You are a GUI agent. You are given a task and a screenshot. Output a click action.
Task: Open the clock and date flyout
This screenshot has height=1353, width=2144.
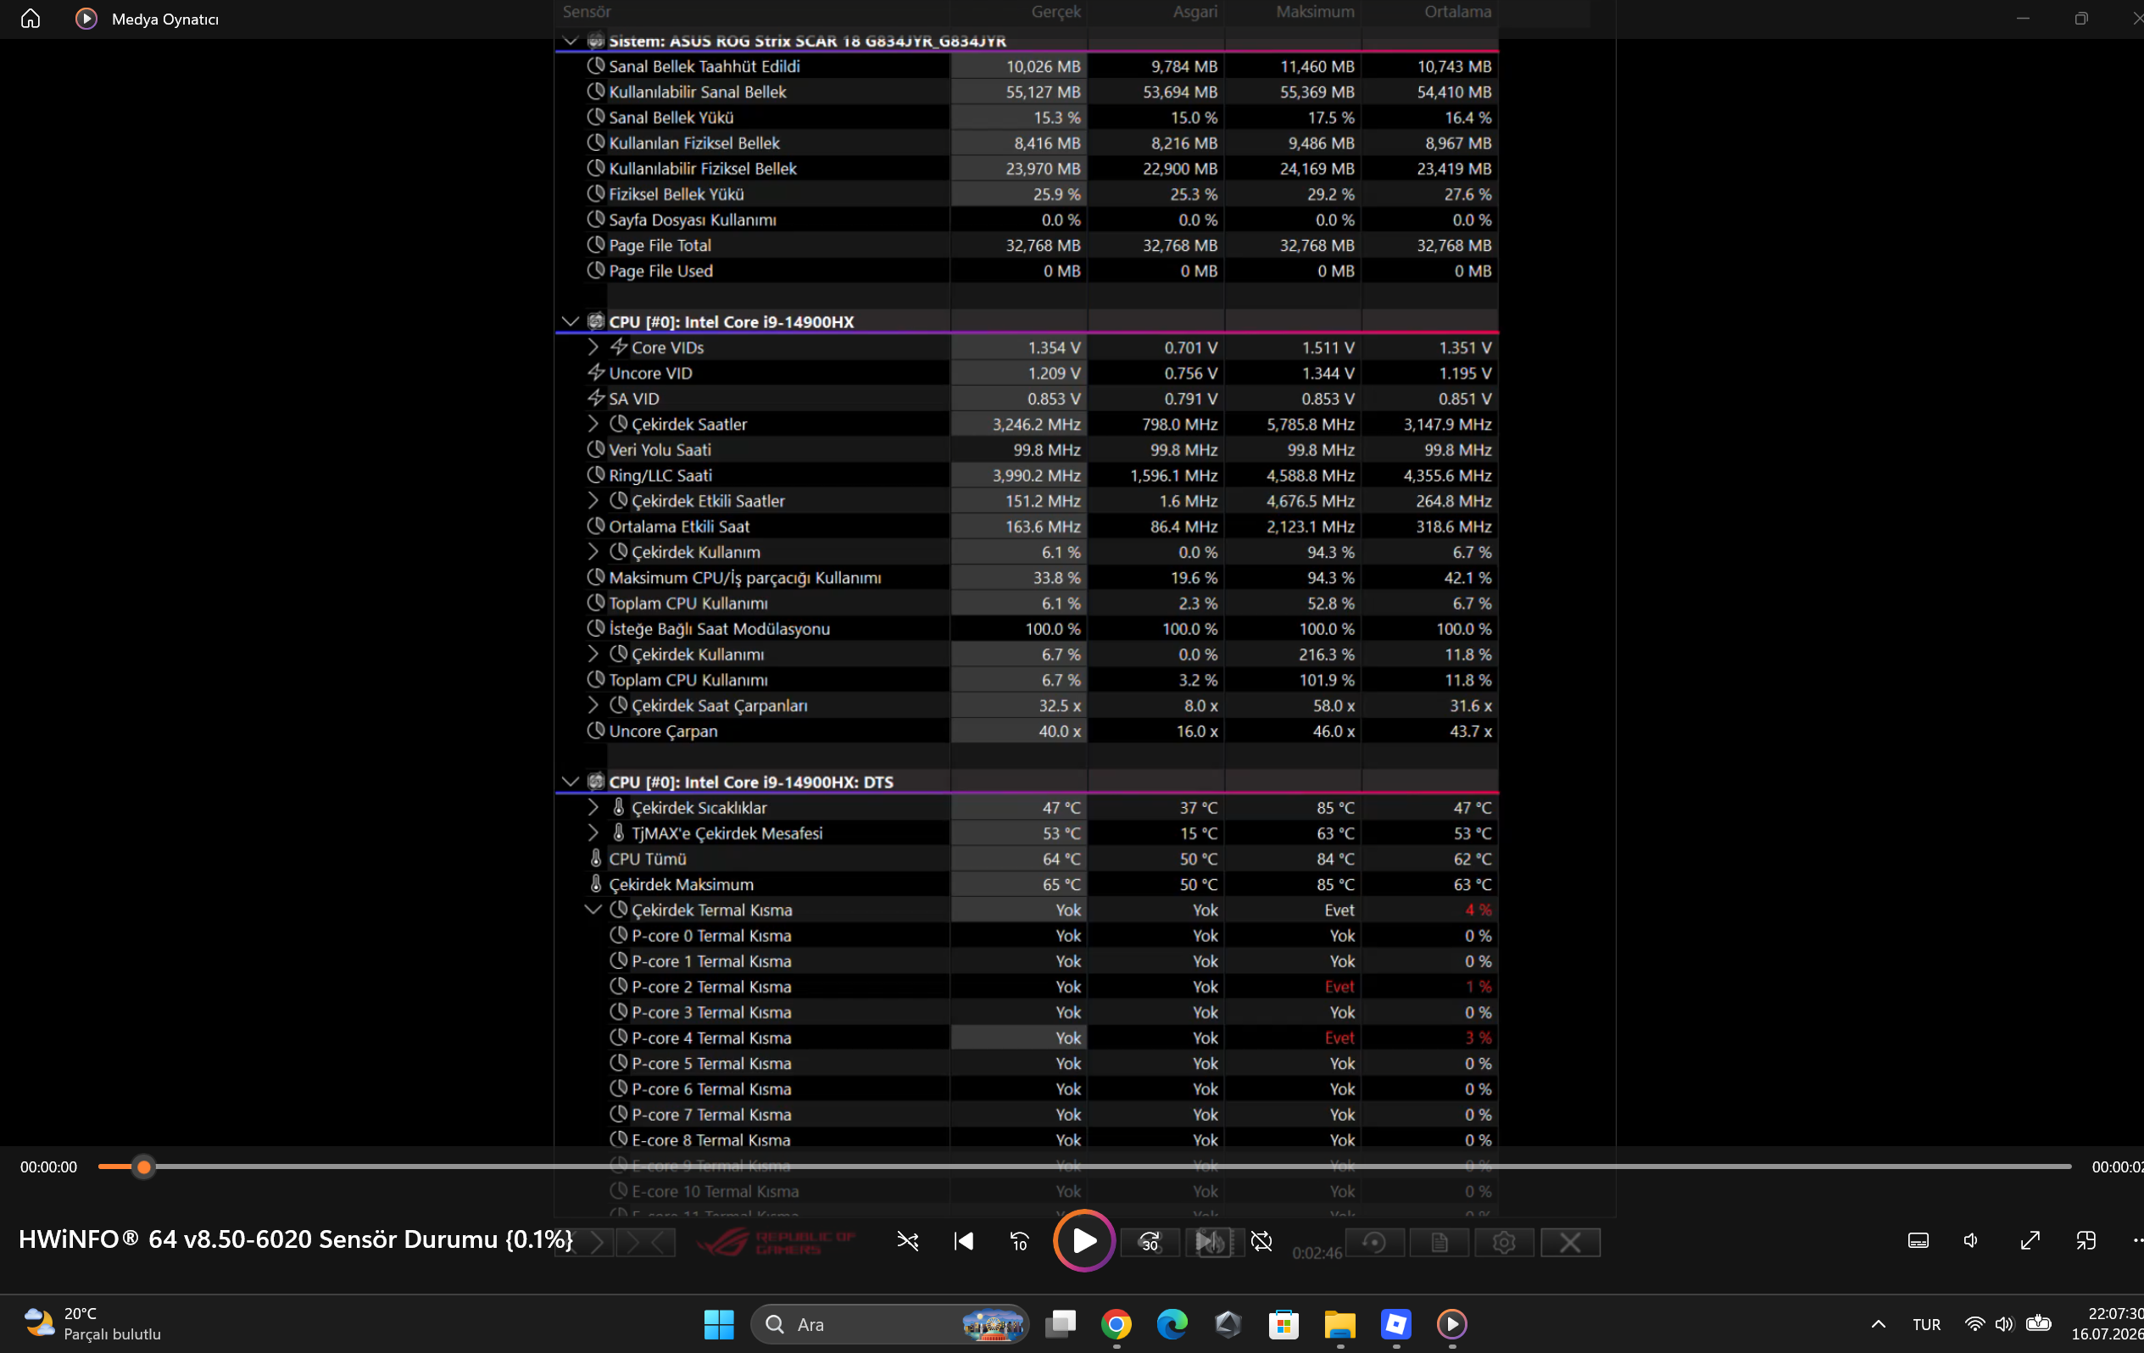pos(2108,1323)
